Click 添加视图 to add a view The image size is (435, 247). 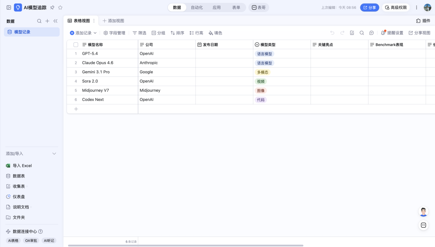click(113, 21)
